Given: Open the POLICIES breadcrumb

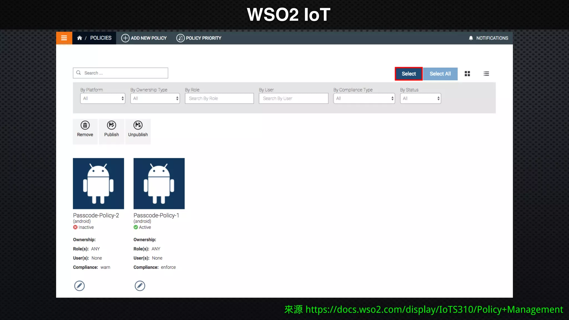Looking at the screenshot, I should [101, 38].
